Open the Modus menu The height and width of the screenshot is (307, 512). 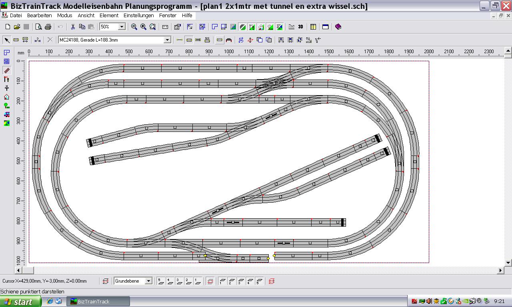(x=64, y=15)
